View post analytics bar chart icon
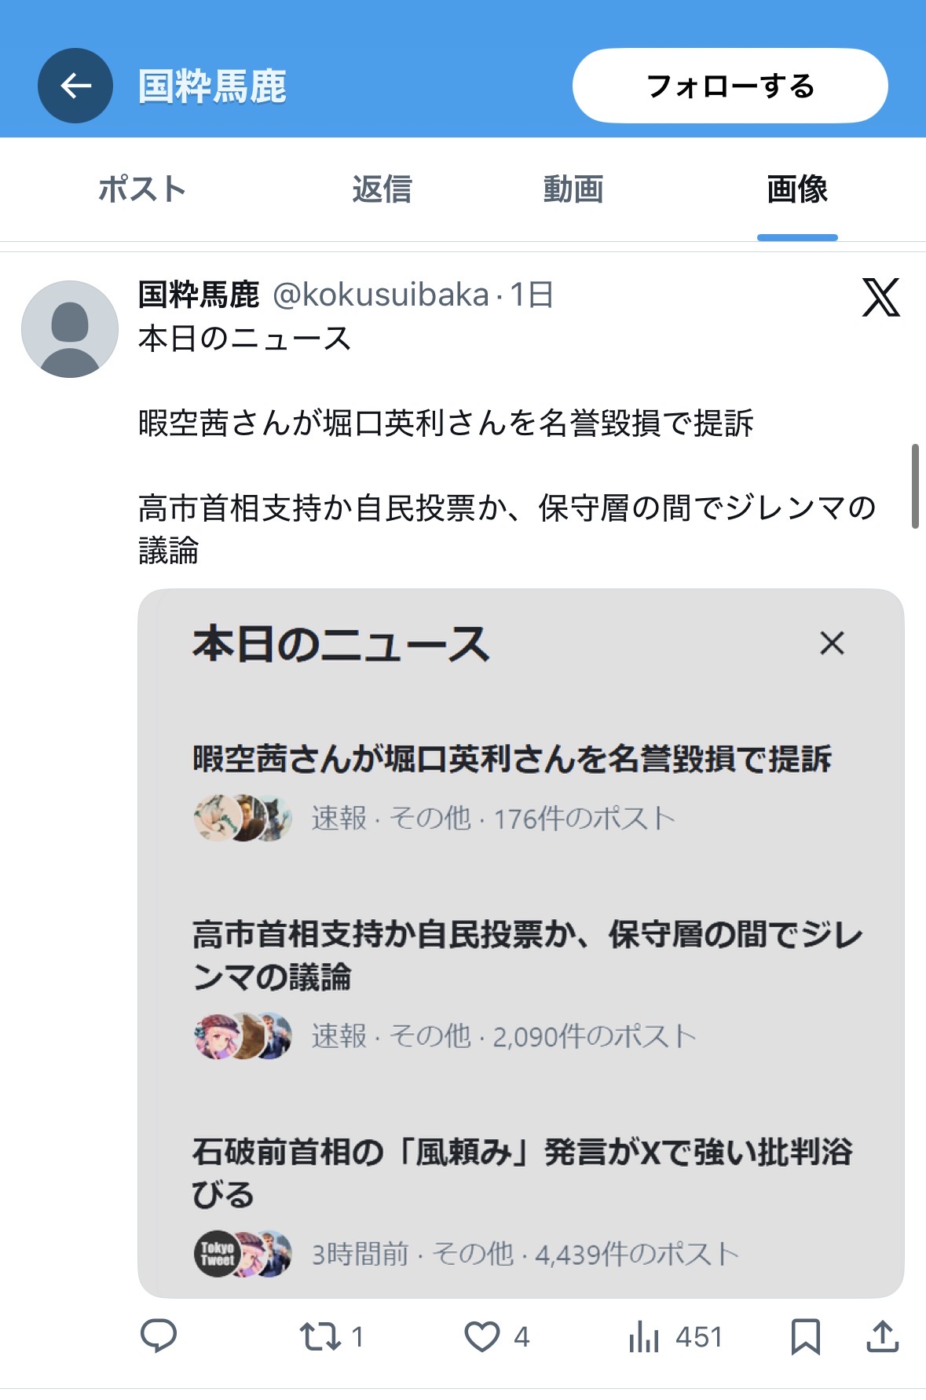Image resolution: width=926 pixels, height=1400 pixels. coord(644,1336)
